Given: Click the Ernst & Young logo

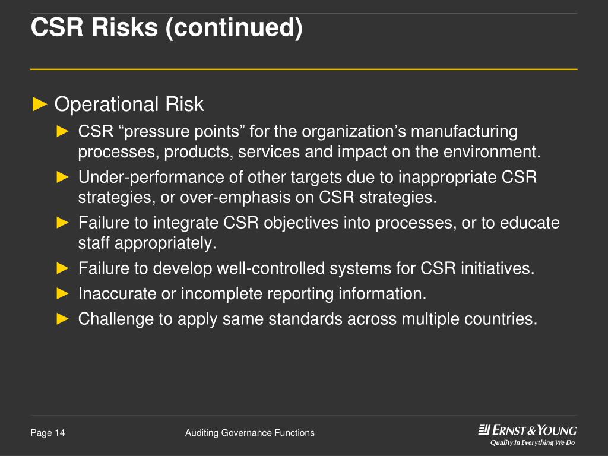Looking at the screenshot, I should click(527, 430).
